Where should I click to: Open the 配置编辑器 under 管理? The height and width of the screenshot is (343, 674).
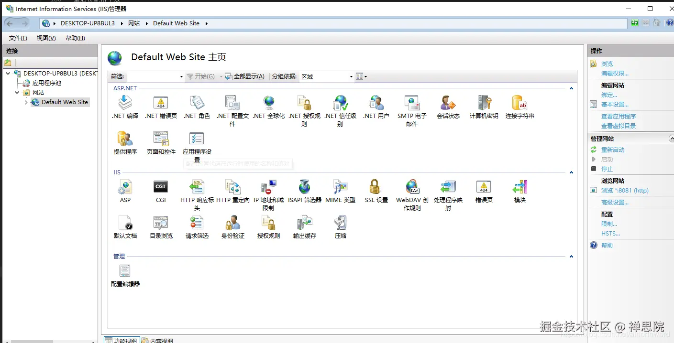[x=125, y=271]
